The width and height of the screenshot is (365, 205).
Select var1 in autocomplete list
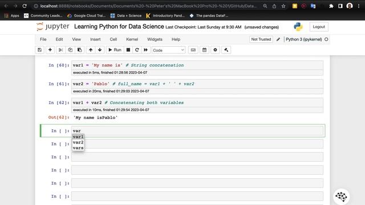(x=78, y=137)
